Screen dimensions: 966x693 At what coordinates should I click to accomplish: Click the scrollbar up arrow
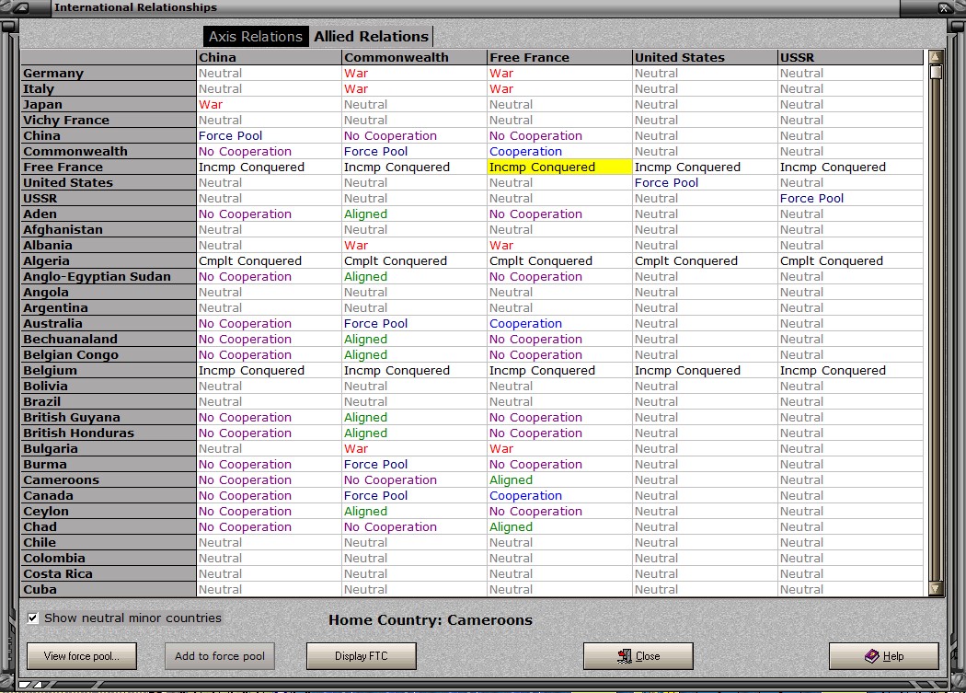tap(936, 57)
